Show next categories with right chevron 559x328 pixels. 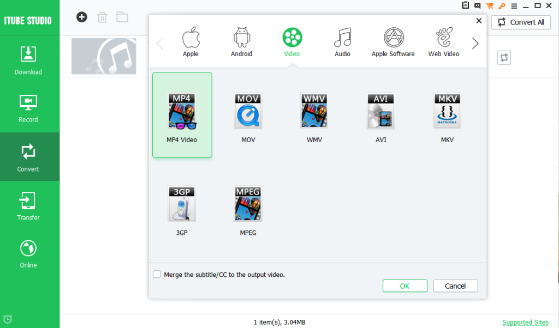(x=475, y=44)
